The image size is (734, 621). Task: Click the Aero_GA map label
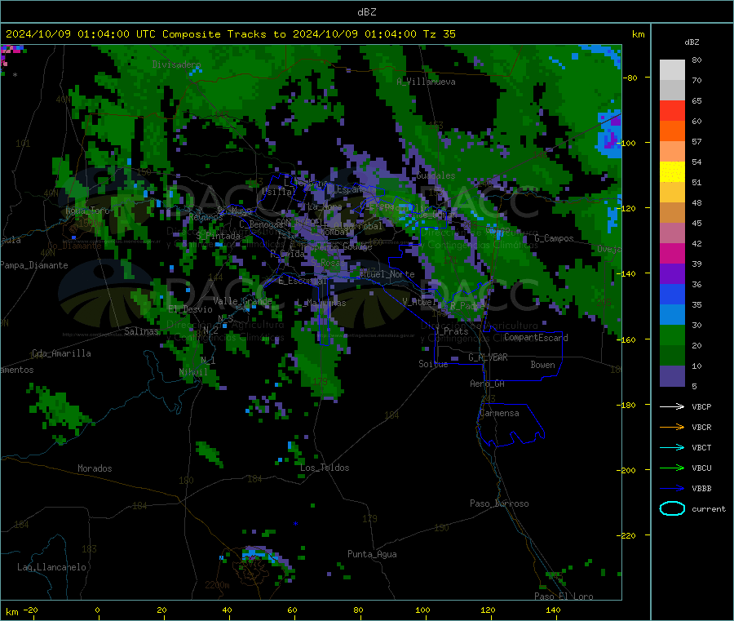tap(488, 384)
